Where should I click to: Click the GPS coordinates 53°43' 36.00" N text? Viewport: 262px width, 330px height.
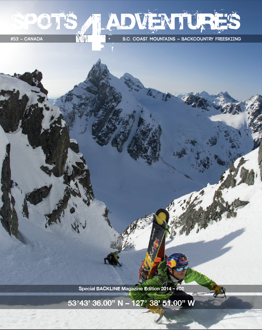[95, 303]
